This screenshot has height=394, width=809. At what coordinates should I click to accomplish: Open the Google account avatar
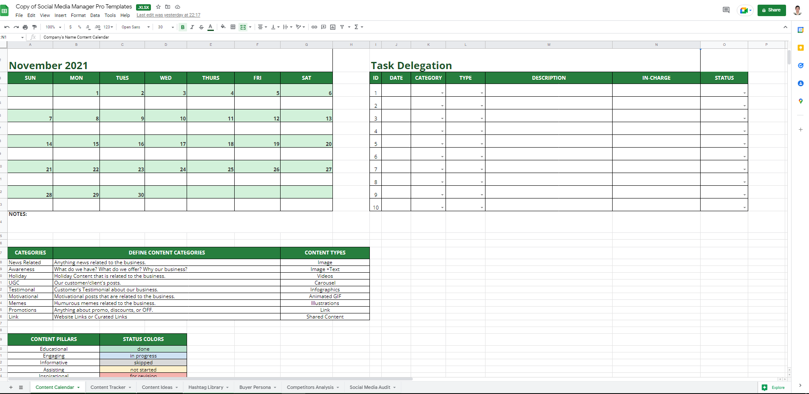798,10
